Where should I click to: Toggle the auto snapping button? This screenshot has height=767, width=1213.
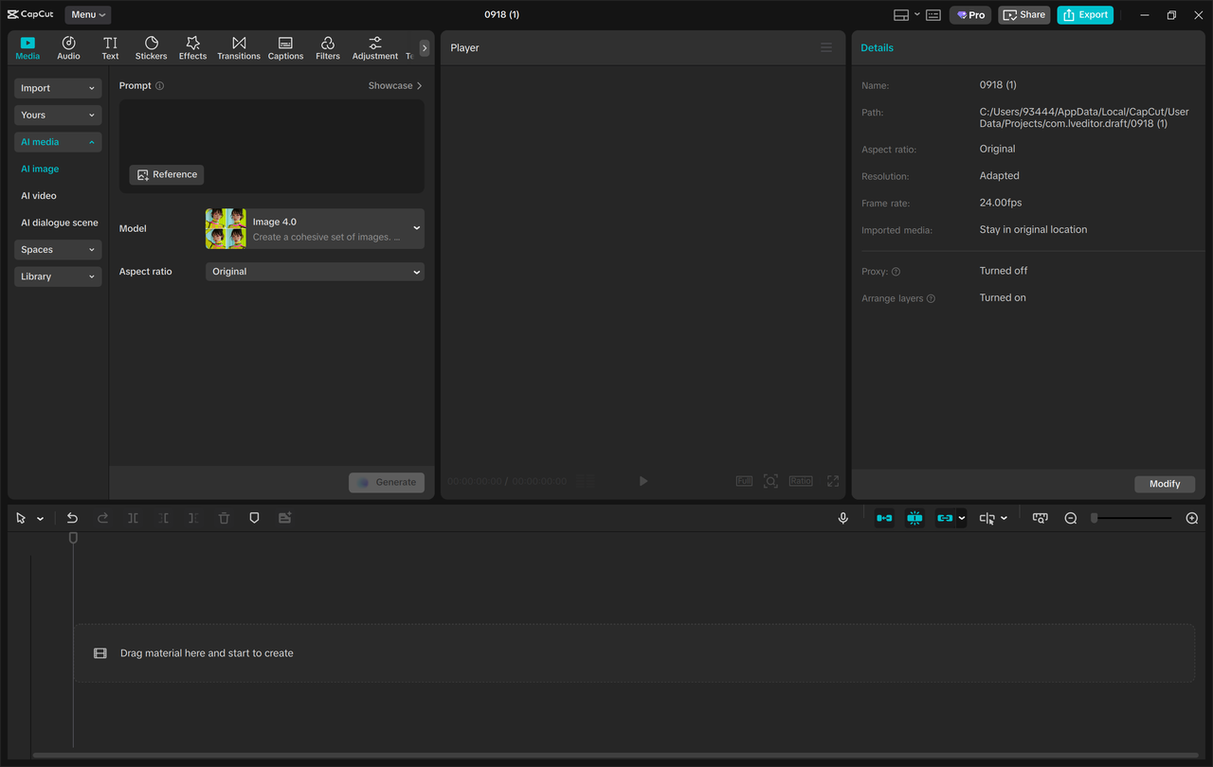(x=914, y=518)
